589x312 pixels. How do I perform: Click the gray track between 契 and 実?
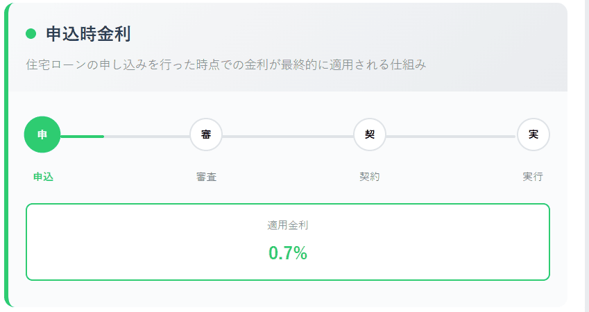point(451,137)
